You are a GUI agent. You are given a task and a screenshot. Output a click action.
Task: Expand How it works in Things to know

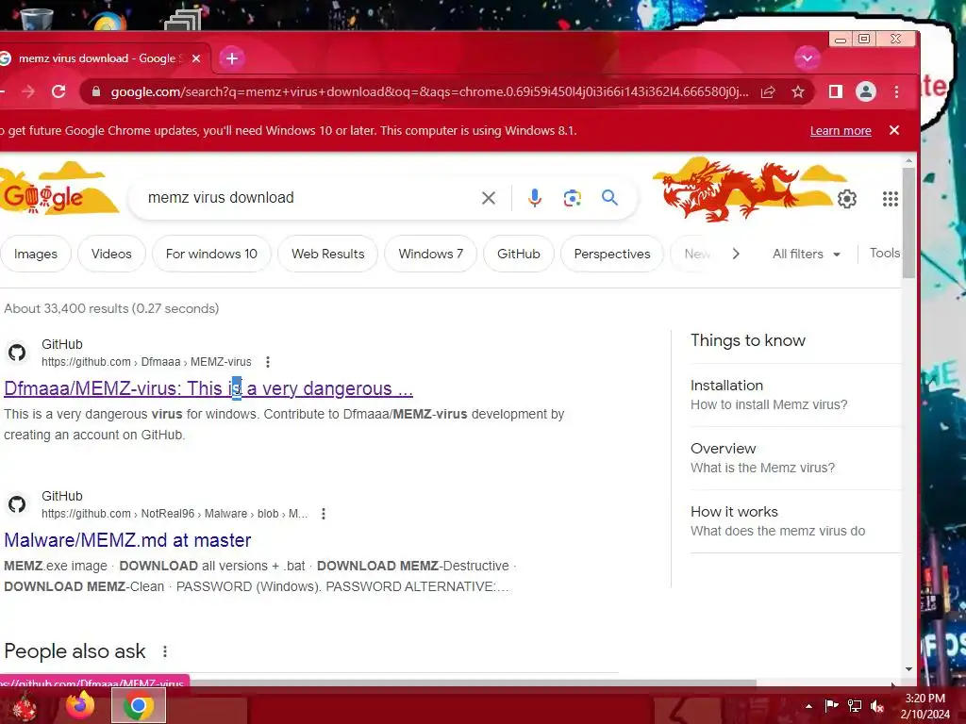pyautogui.click(x=794, y=520)
